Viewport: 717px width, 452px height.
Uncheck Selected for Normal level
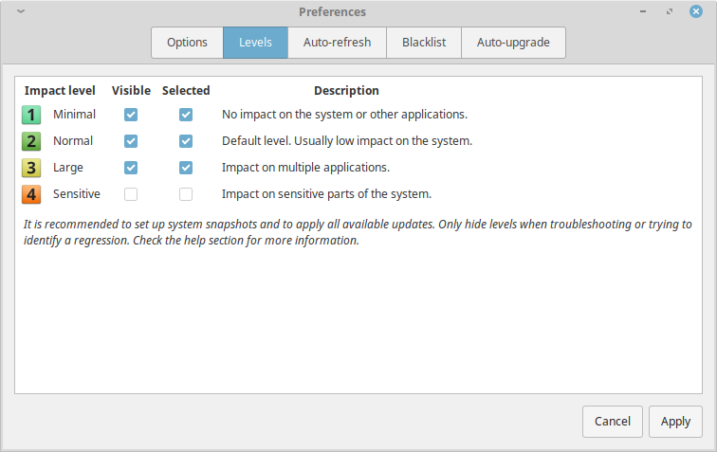186,141
